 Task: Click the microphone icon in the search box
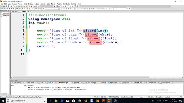(45, 100)
